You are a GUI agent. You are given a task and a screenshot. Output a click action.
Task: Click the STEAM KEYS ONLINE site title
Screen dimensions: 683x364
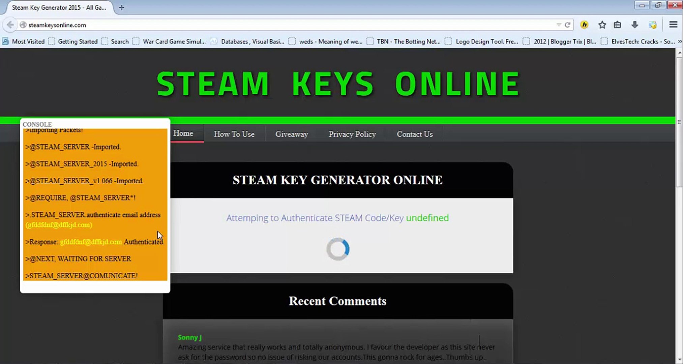coord(338,84)
